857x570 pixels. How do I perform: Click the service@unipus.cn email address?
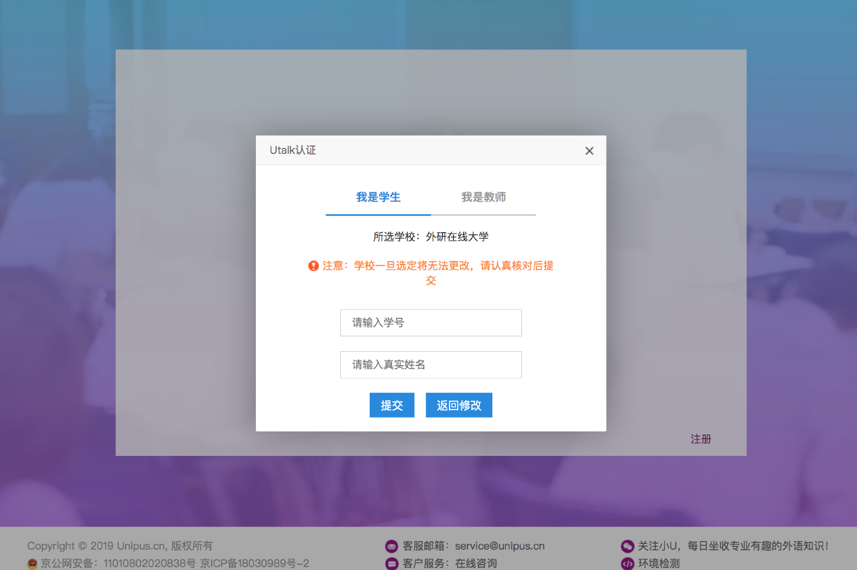499,546
